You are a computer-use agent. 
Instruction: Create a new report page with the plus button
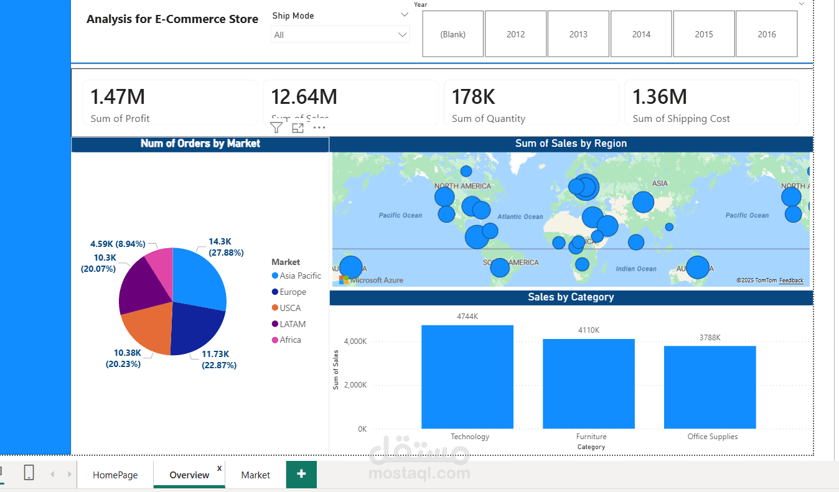(301, 474)
